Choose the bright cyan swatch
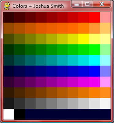 click(x=94, y=60)
